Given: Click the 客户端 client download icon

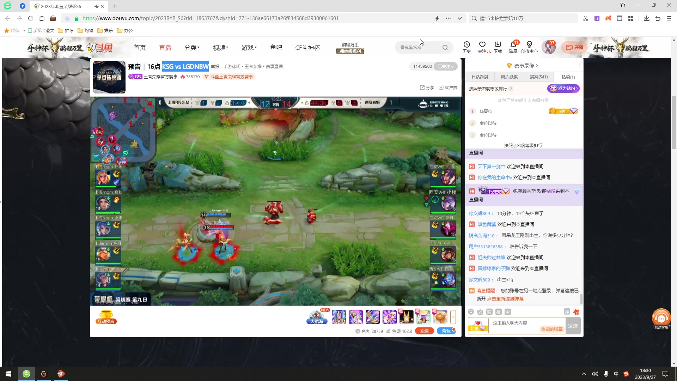Looking at the screenshot, I should point(448,87).
